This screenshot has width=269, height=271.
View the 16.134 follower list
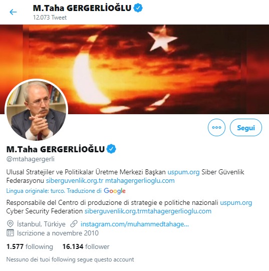coord(86,246)
